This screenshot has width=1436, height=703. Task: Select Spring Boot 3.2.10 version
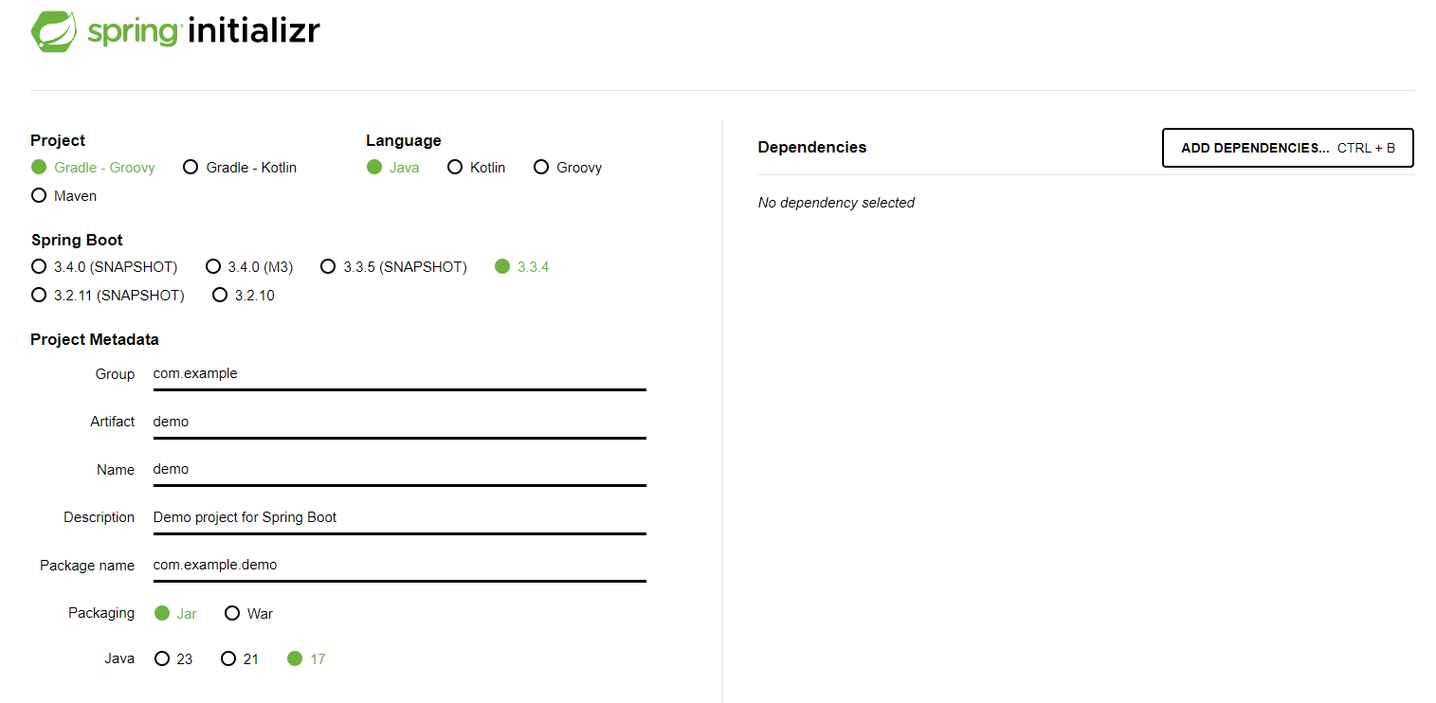coord(244,296)
